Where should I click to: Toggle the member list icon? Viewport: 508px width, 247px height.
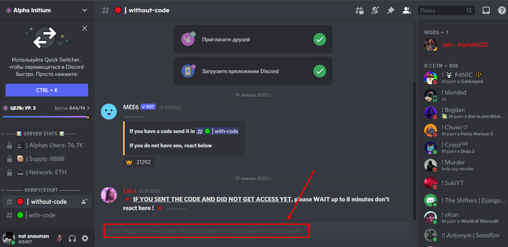tap(406, 10)
